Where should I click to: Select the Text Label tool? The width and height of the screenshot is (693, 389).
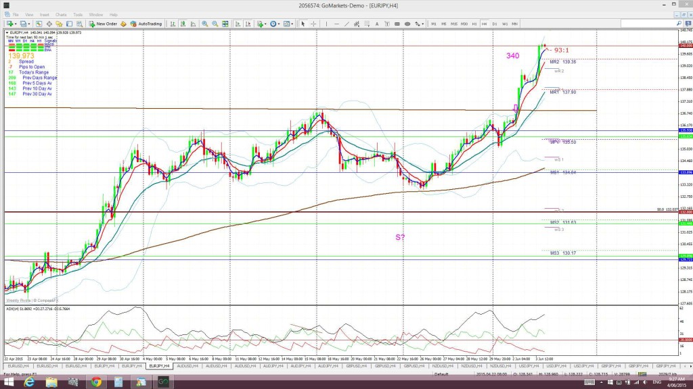[x=387, y=24]
